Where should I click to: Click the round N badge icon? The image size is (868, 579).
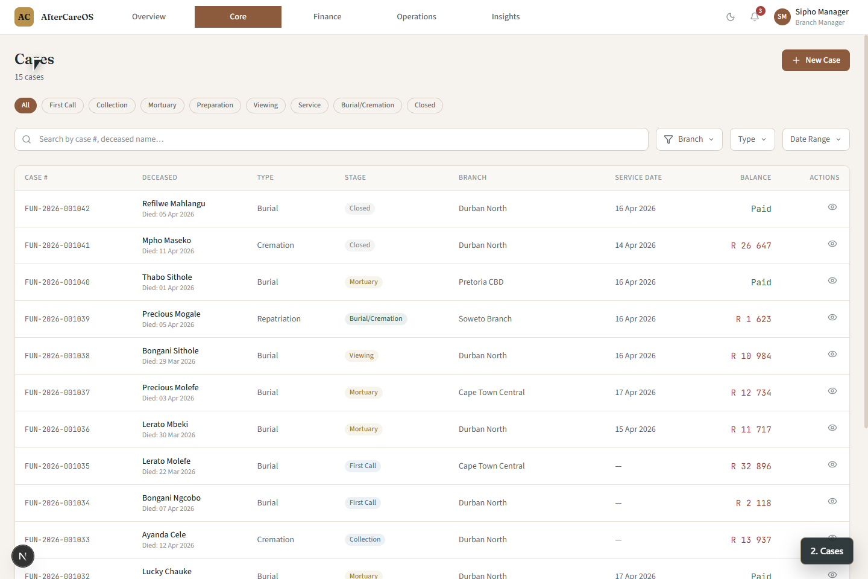pyautogui.click(x=23, y=556)
